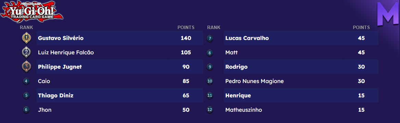Viewport: 400px width, 123px height.
Task: Click the rank 7 circle badge
Action: [210, 38]
